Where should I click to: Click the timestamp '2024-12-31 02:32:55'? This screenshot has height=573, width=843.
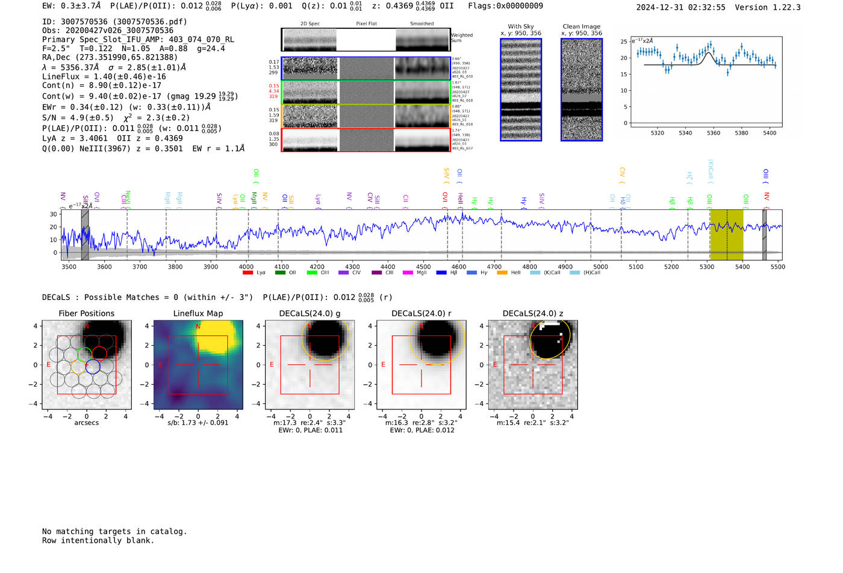point(680,8)
